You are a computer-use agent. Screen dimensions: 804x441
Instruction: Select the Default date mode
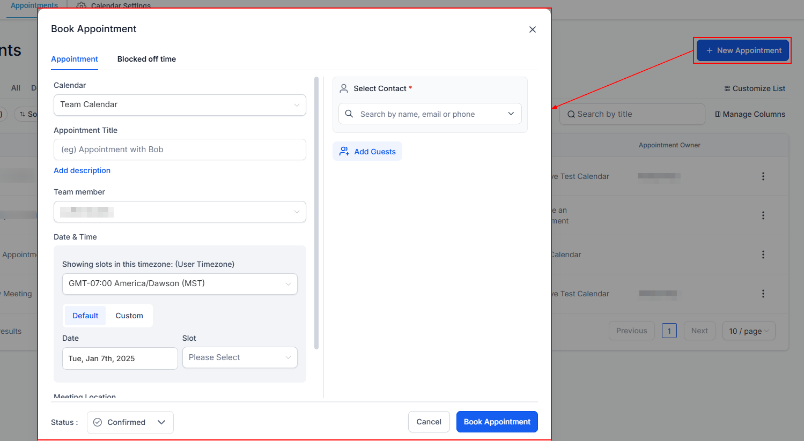(85, 316)
